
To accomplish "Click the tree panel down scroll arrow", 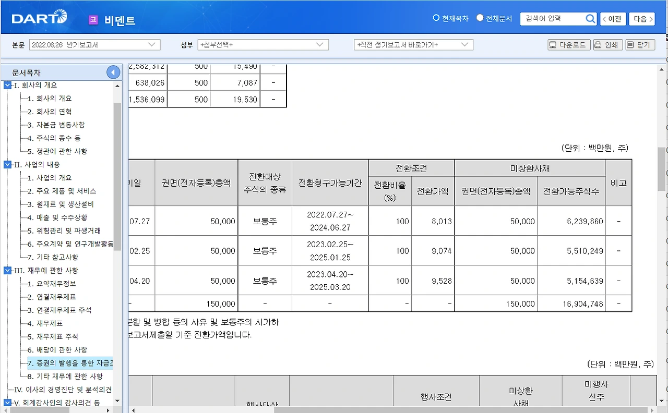I will pos(117,401).
